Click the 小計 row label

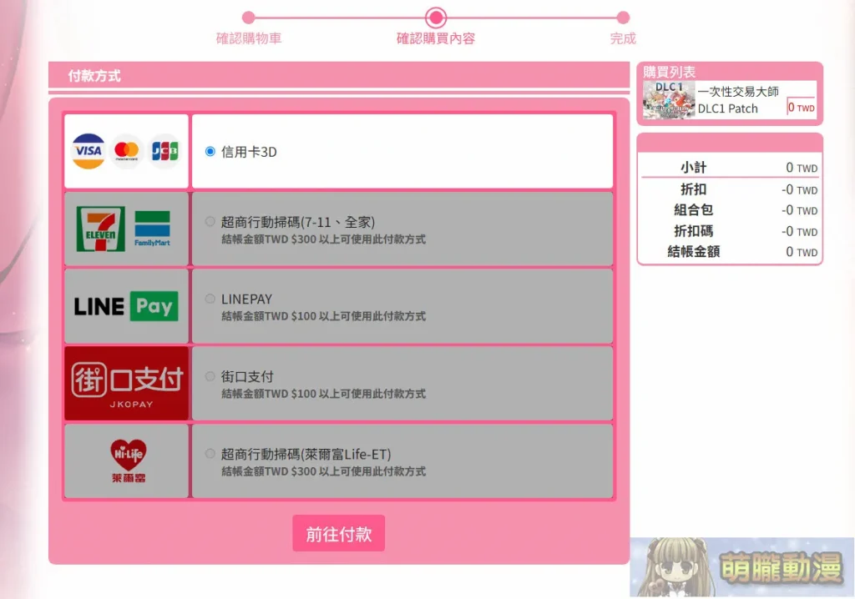[x=694, y=168]
